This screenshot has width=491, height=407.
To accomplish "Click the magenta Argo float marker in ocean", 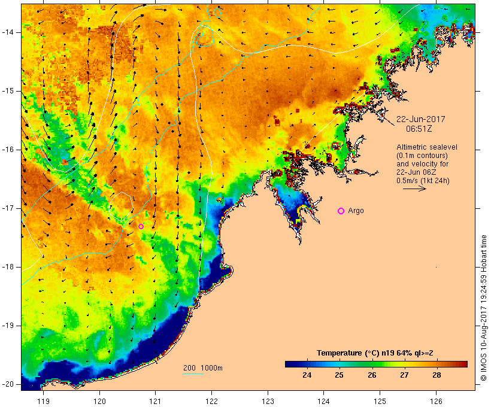I will [x=141, y=226].
